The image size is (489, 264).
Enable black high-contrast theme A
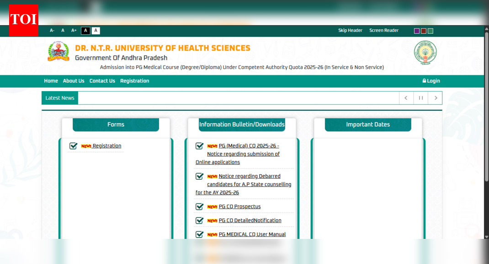coord(85,31)
